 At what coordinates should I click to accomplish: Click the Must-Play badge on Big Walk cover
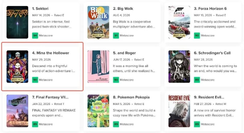(98, 33)
